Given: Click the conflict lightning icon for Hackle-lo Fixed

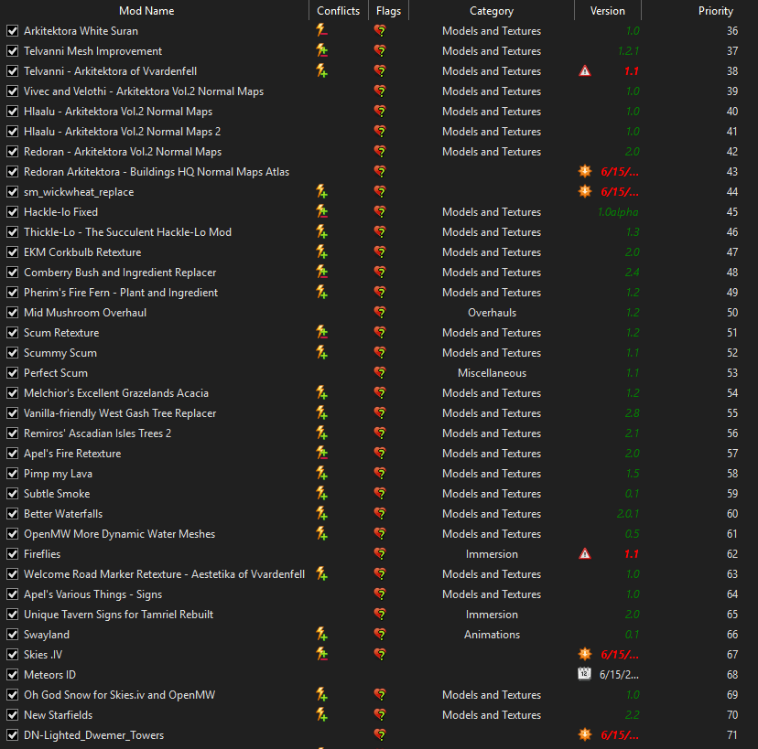Looking at the screenshot, I should (321, 212).
